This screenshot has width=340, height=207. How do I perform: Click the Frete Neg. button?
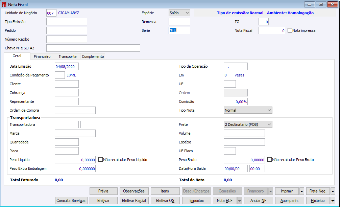pyautogui.click(x=318, y=191)
